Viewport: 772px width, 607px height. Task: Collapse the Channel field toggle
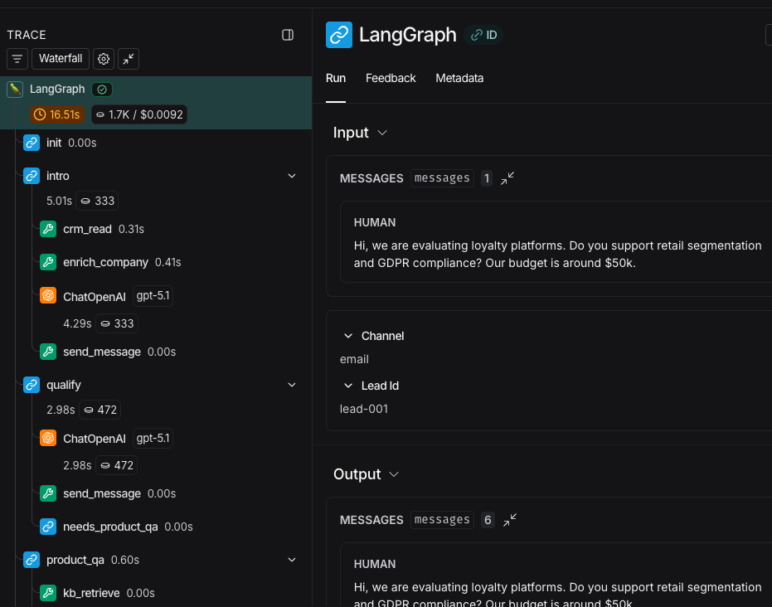[348, 336]
